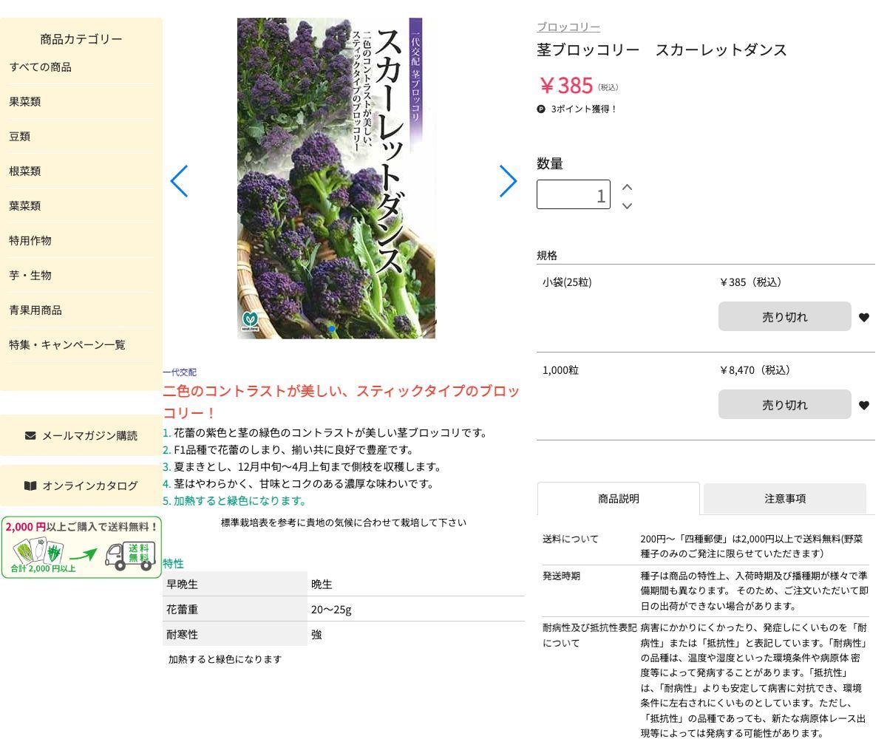This screenshot has width=887, height=739.
Task: Click the previous image arrow on carousel
Action: click(180, 181)
